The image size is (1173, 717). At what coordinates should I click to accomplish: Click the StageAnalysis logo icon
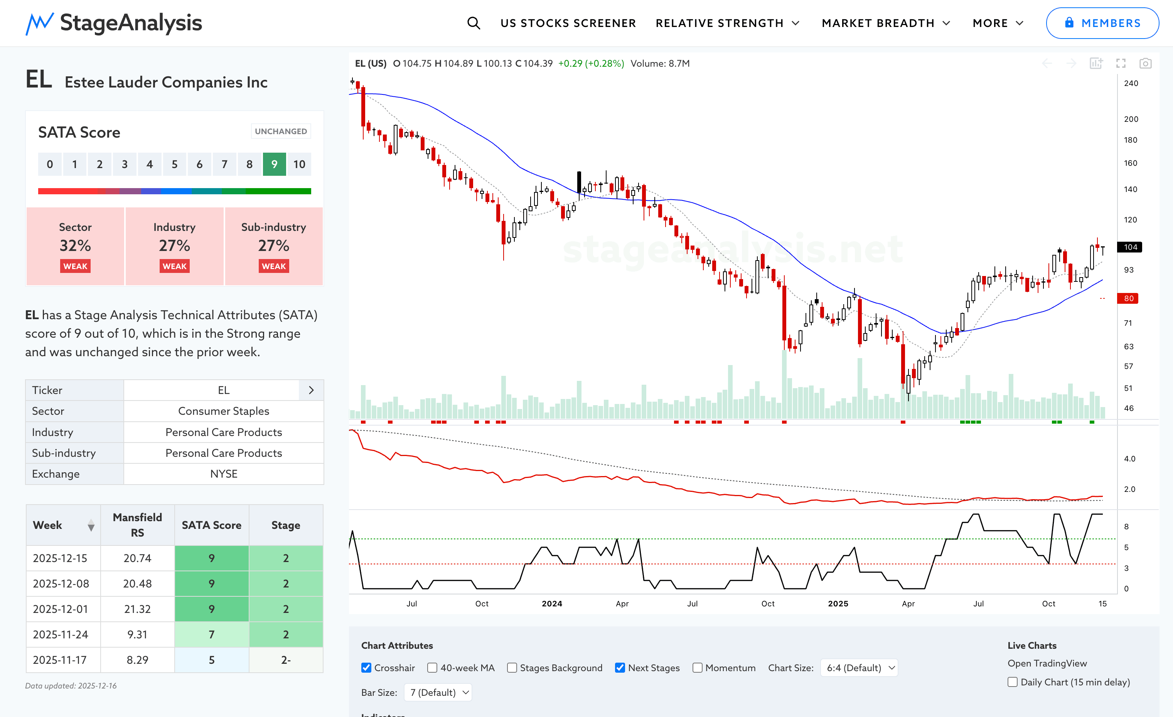pyautogui.click(x=39, y=23)
